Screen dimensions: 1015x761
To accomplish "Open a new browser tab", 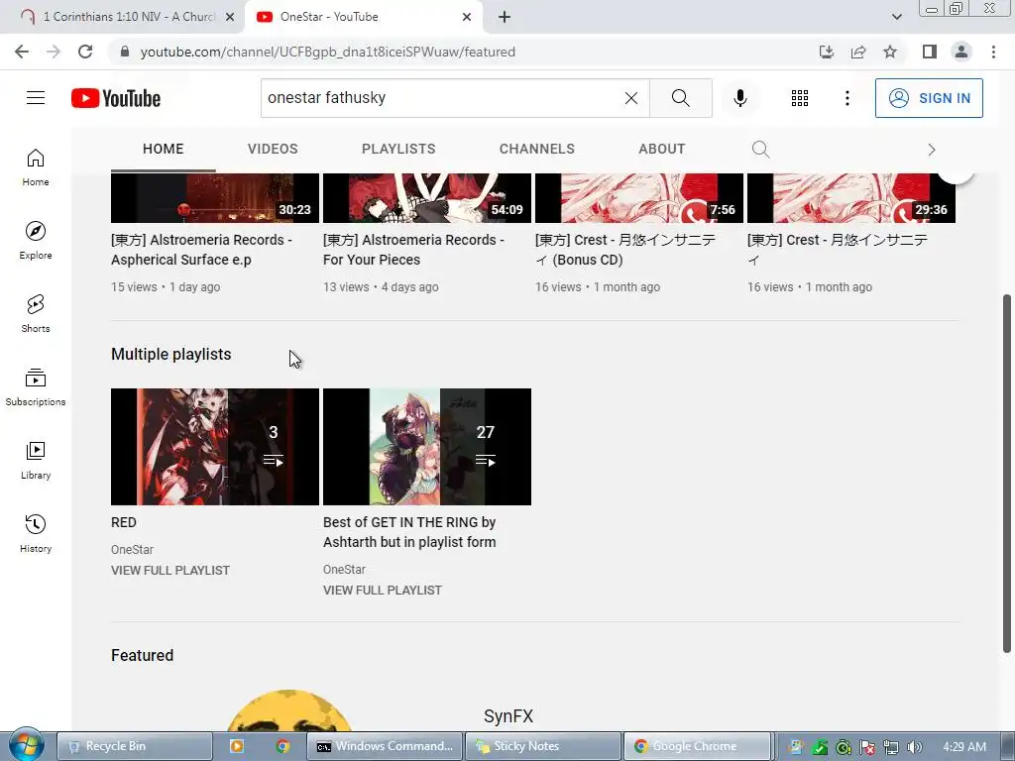I will [505, 17].
